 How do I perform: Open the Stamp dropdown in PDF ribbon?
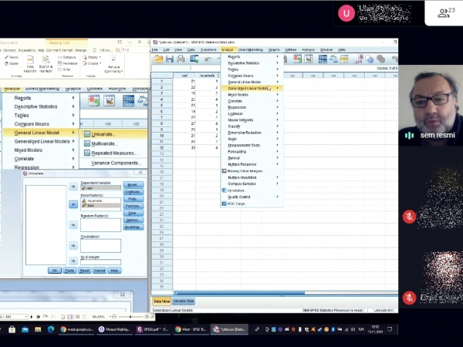point(92,57)
